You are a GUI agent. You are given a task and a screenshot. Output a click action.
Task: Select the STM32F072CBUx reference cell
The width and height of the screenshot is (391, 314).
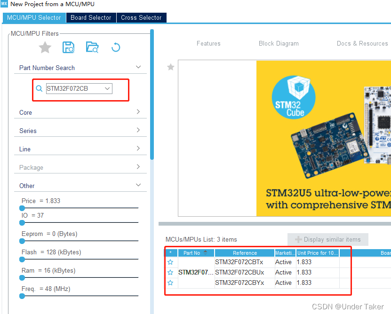[245, 272]
